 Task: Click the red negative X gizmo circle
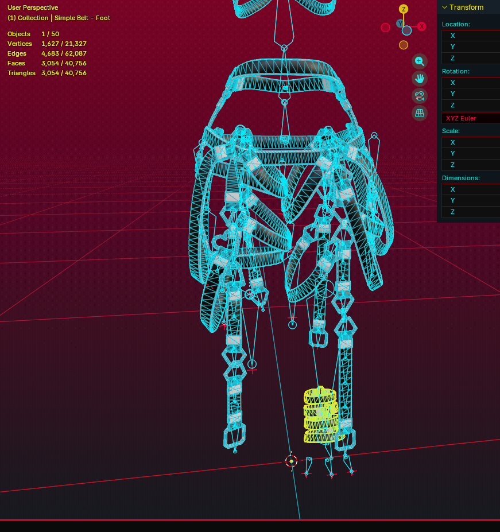tap(385, 28)
